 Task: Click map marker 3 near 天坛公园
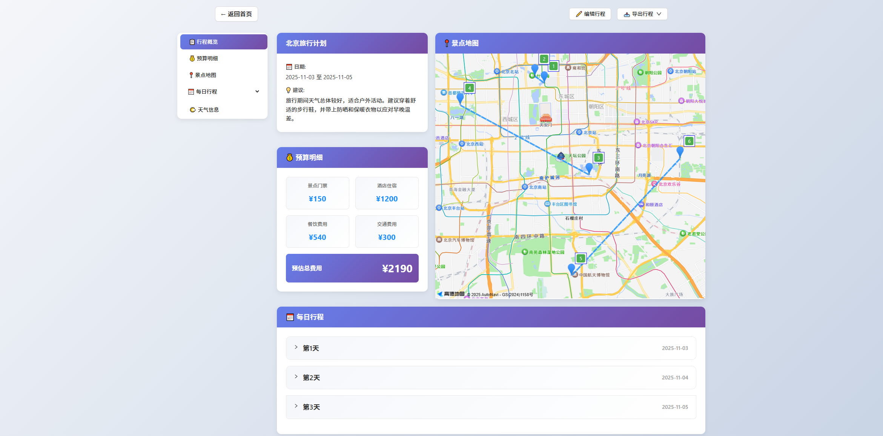598,158
